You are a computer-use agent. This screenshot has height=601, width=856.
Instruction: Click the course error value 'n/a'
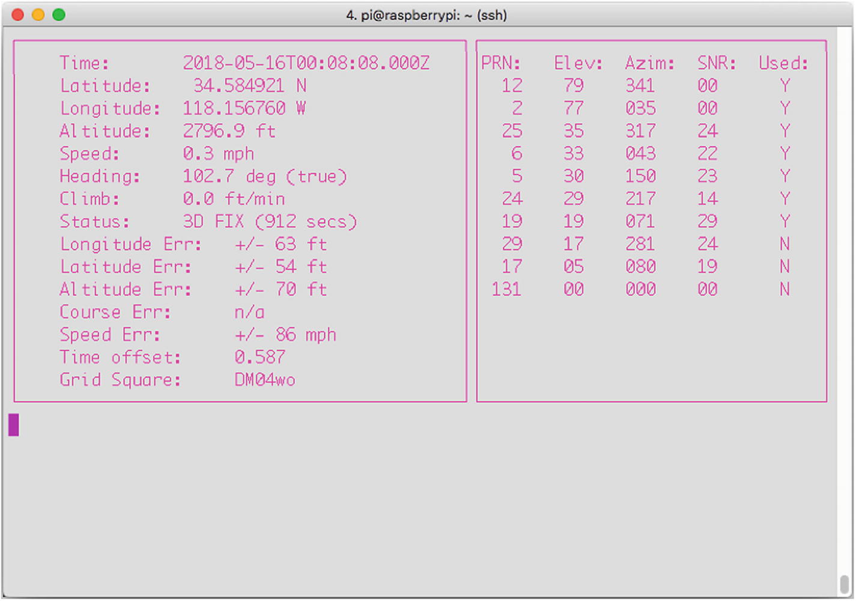249,313
